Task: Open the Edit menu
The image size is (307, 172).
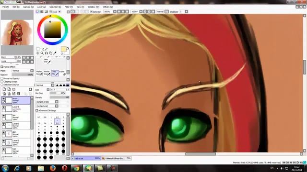Action: coord(16,7)
